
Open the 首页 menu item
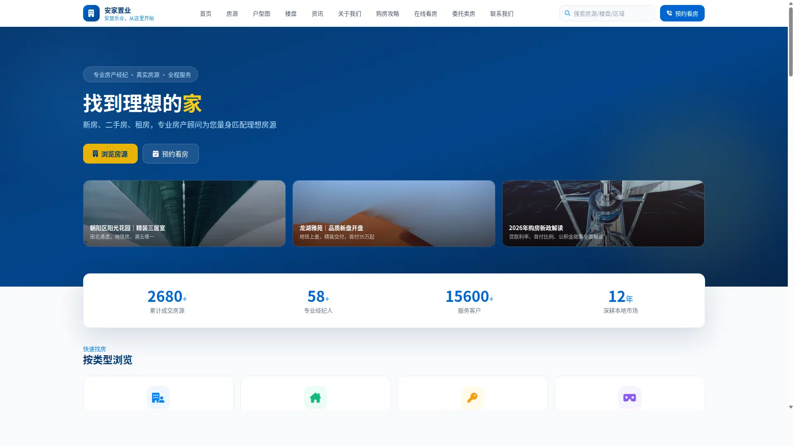click(x=206, y=14)
